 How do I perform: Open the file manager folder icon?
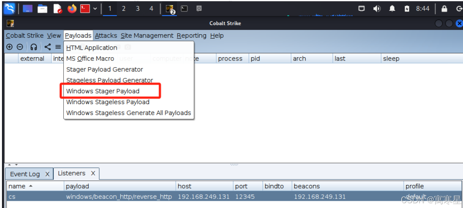[43, 9]
